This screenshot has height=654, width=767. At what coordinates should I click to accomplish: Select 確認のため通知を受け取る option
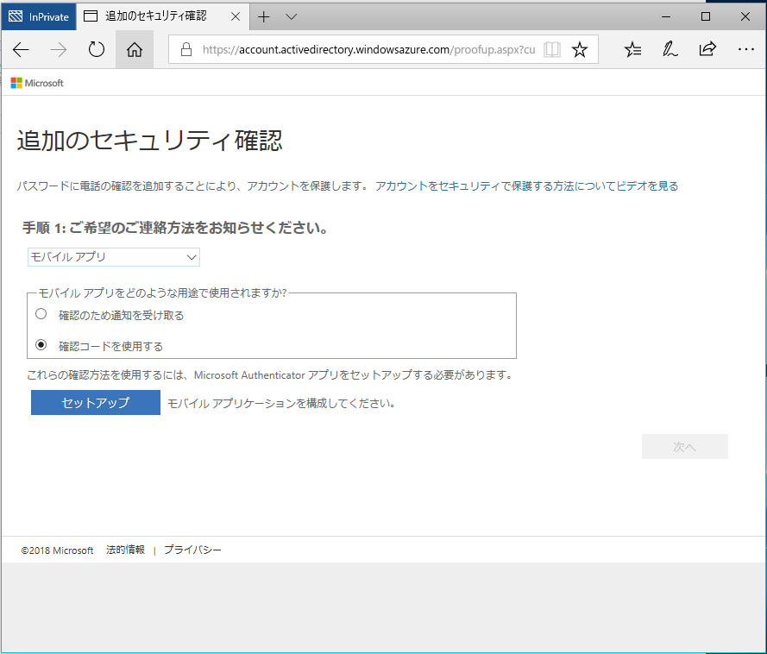point(41,313)
